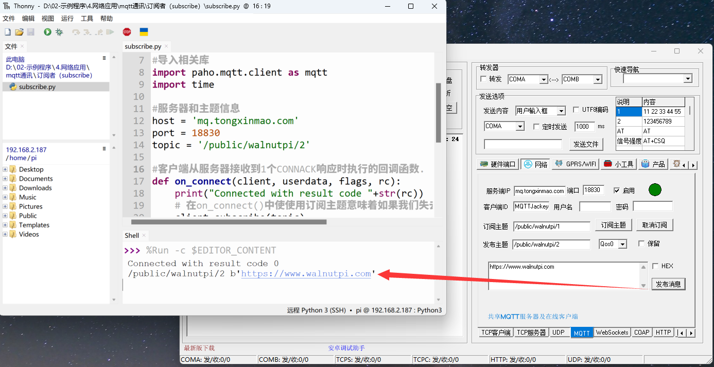Open the 工具 menu
The width and height of the screenshot is (714, 367).
point(87,19)
